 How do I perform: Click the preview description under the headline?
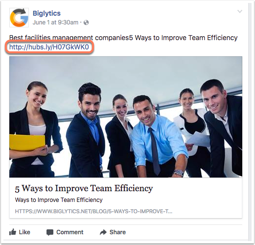tap(59, 200)
